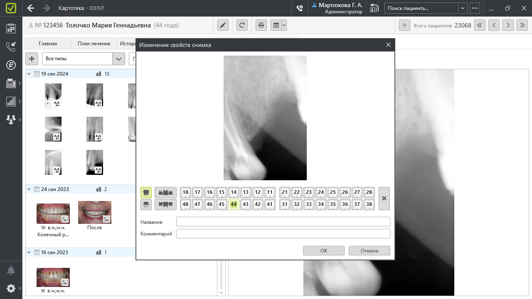Click the pencil edit patient icon

223,25
